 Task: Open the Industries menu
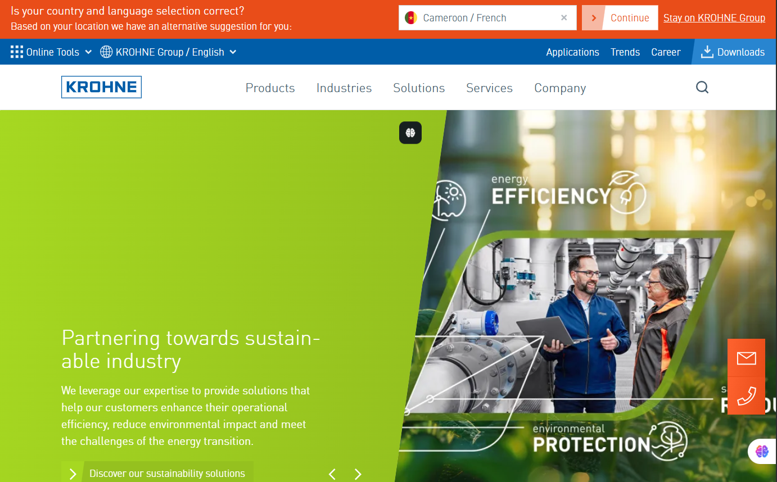[x=344, y=88]
